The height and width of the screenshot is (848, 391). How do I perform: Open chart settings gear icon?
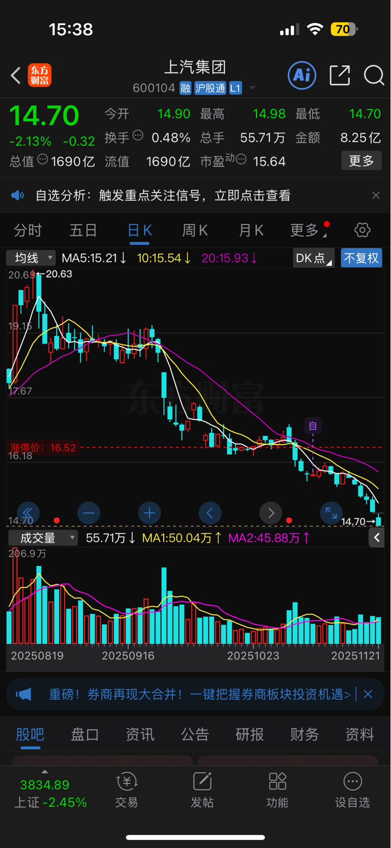[363, 230]
